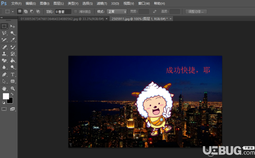Swap width and height values

155,12
